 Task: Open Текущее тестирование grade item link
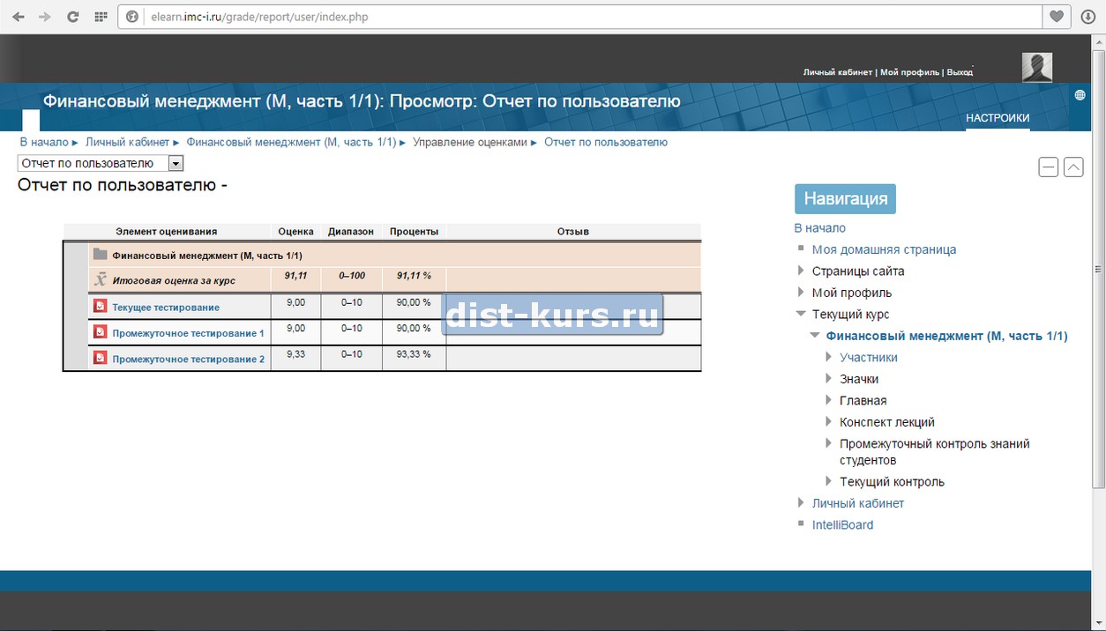[166, 308]
